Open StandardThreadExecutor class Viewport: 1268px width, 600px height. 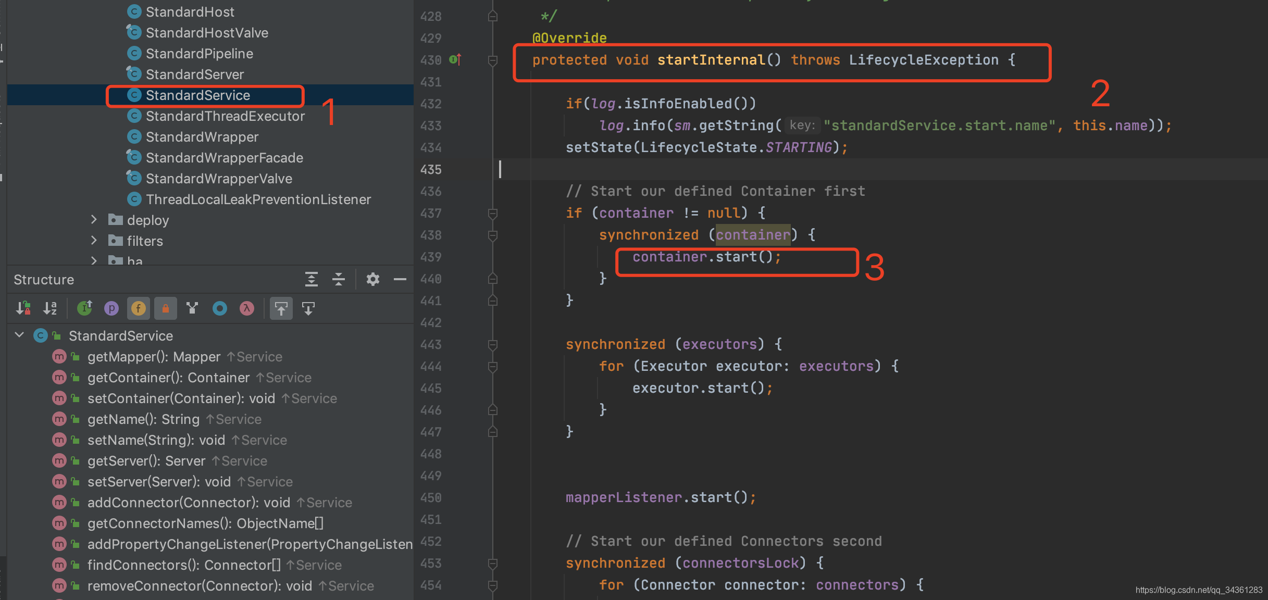click(x=225, y=116)
